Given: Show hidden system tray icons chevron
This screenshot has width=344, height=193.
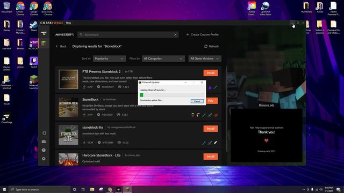Looking at the screenshot, I should [304, 189].
